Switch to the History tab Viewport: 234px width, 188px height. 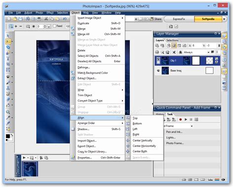tap(160, 114)
